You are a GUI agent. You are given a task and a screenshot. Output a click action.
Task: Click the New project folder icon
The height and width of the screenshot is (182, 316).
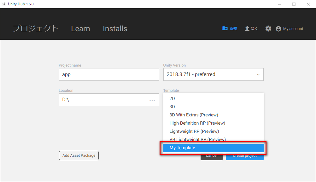[225, 28]
